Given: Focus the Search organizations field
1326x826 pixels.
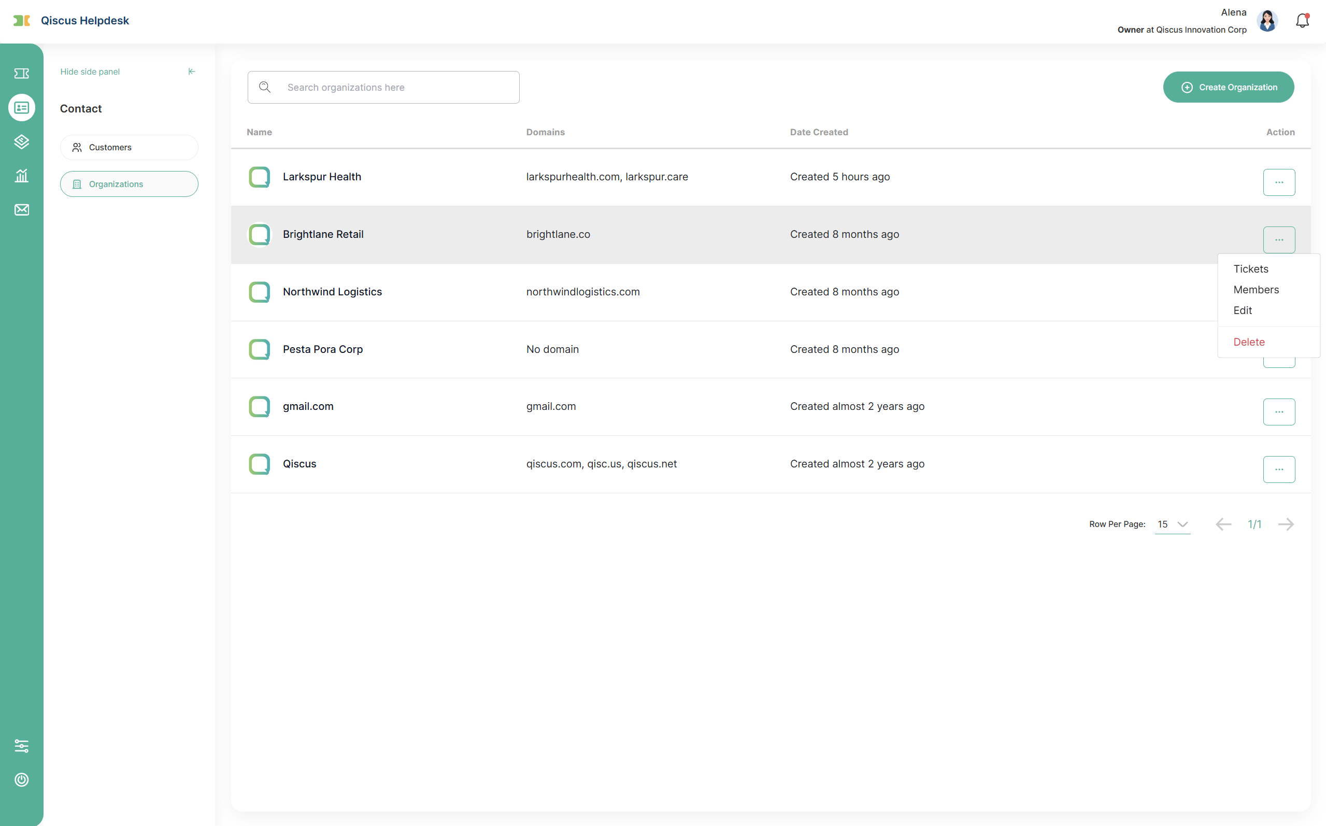Looking at the screenshot, I should (x=383, y=88).
